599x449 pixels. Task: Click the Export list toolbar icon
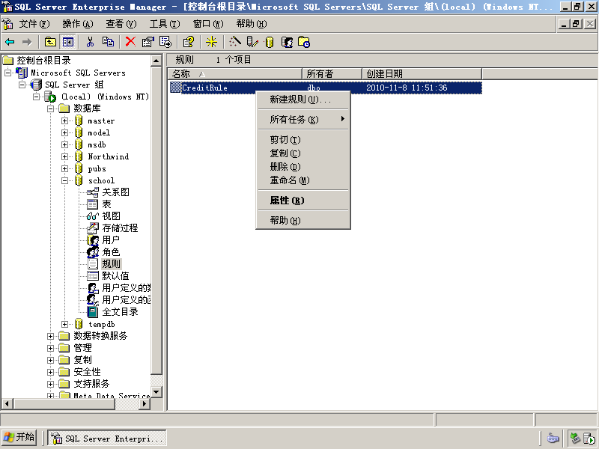click(x=165, y=42)
